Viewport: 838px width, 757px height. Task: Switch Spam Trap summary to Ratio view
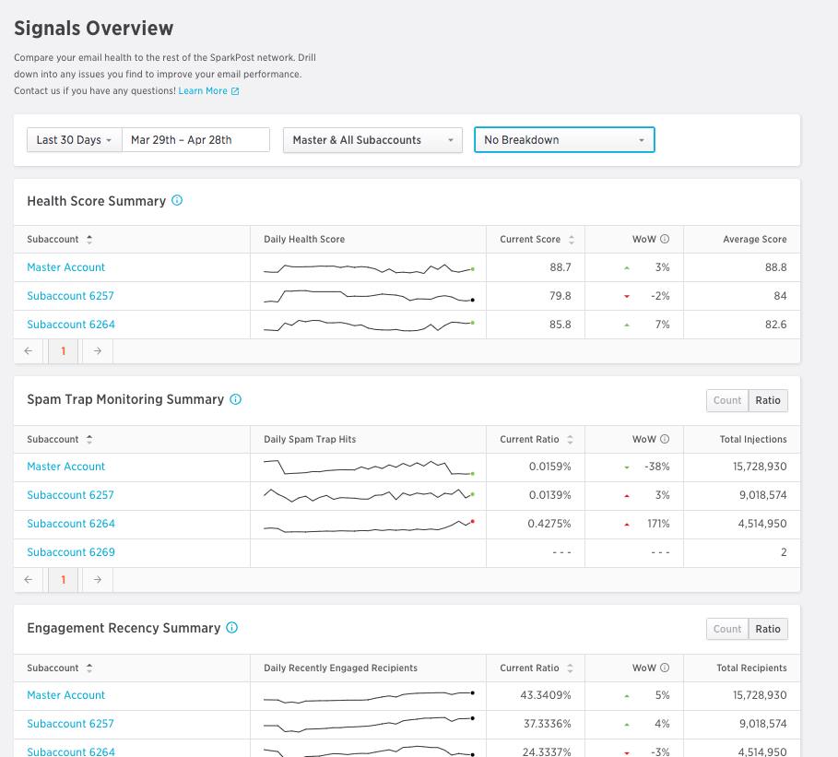coord(768,400)
